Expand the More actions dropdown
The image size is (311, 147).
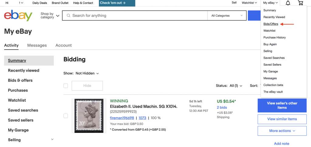pyautogui.click(x=282, y=131)
